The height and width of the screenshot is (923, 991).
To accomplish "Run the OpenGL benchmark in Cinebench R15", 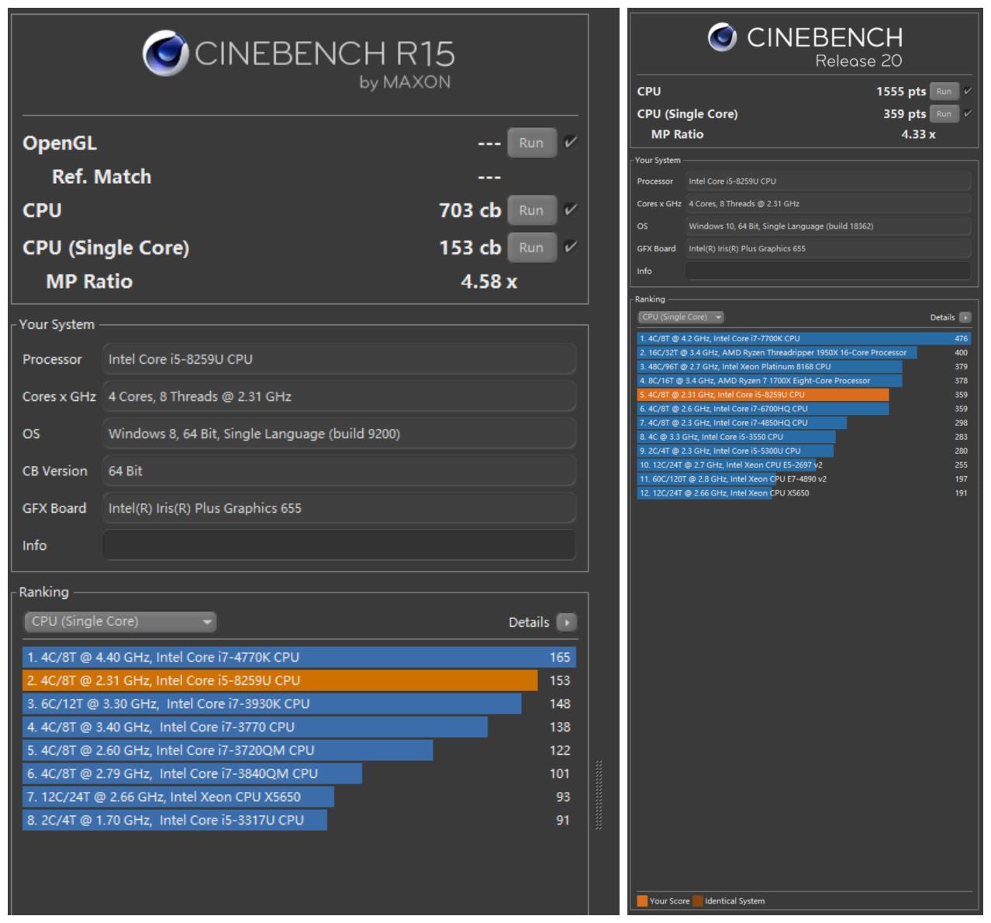I will [x=532, y=142].
